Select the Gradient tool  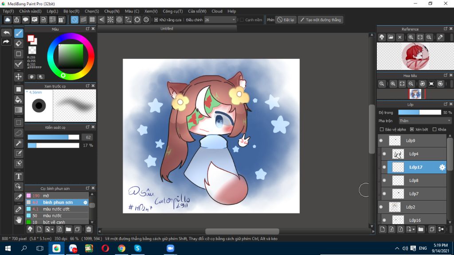tap(19, 110)
